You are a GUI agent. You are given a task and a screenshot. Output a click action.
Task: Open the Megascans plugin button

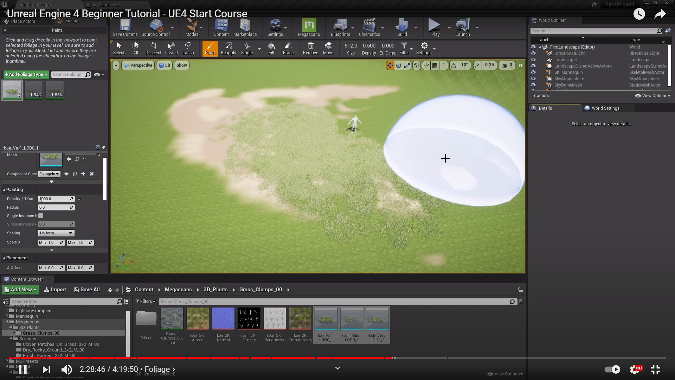click(309, 27)
